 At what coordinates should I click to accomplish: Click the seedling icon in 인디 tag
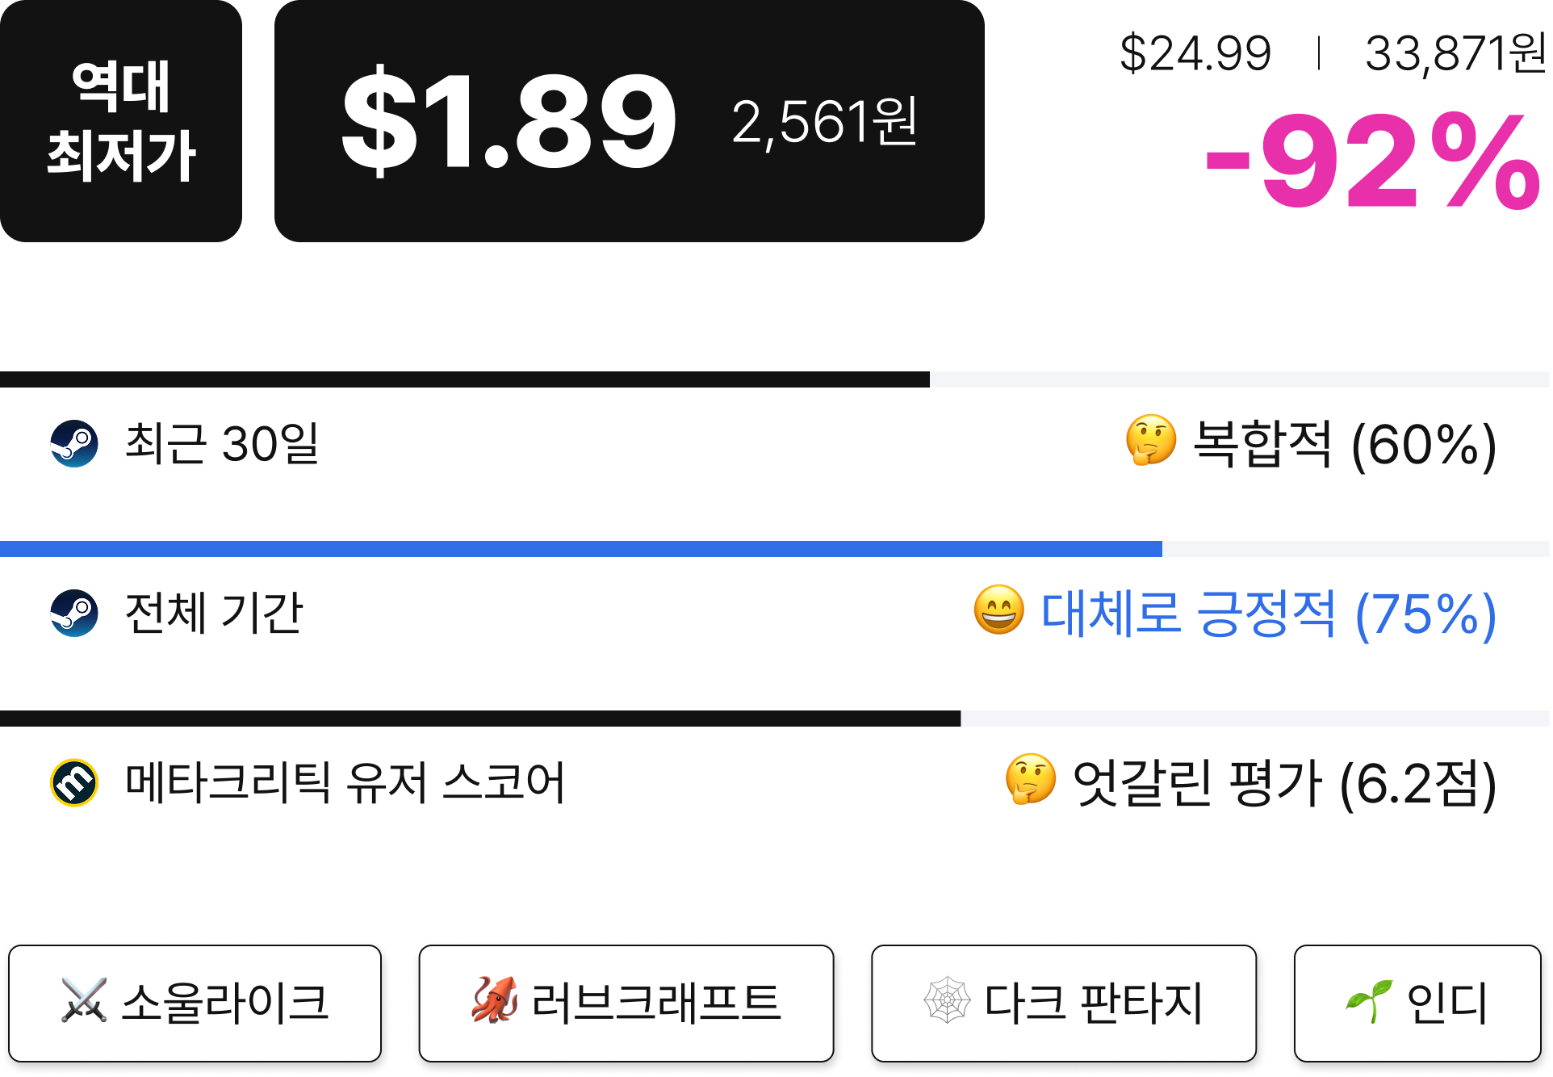1369,1001
